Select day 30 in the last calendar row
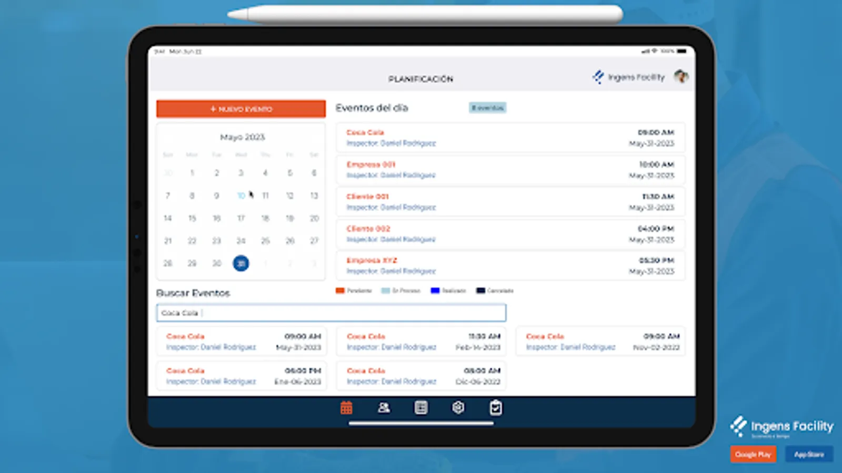This screenshot has height=473, width=842. pos(216,263)
